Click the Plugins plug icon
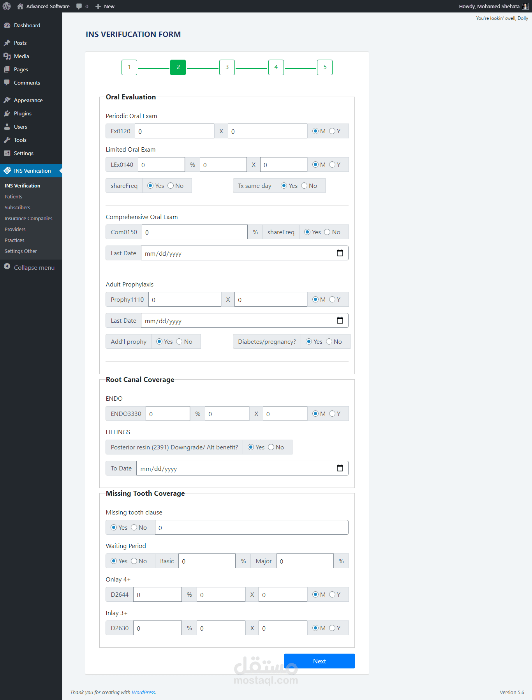Screen dimensions: 532x700 7,113
